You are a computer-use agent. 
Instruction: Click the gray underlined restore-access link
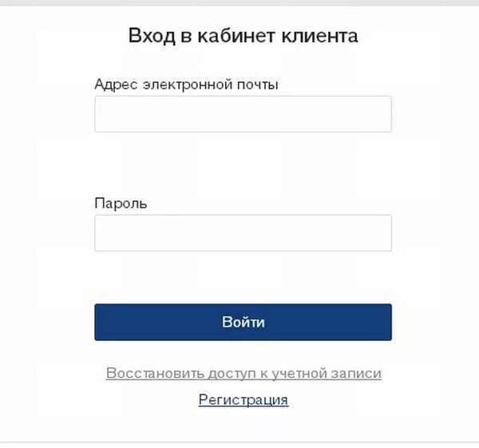(243, 374)
